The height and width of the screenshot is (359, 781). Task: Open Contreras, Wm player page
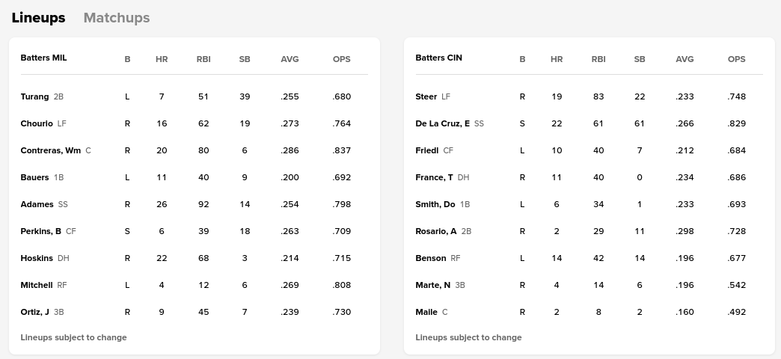click(x=50, y=150)
